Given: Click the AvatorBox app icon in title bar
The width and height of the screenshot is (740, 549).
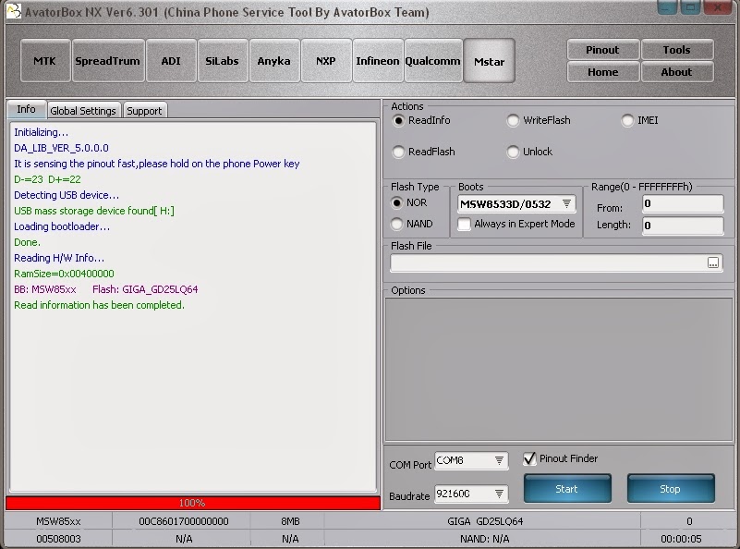Looking at the screenshot, I should pos(13,11).
